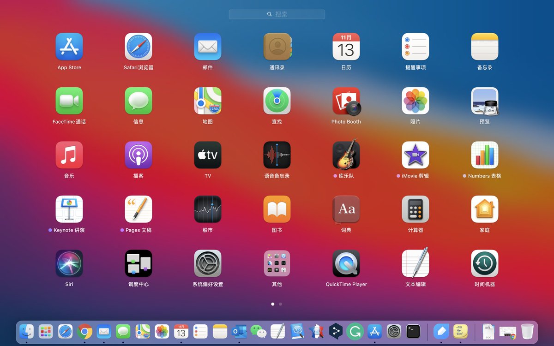Viewport: 554px width, 346px height.
Task: Open 播客 Podcasts app
Action: [138, 155]
